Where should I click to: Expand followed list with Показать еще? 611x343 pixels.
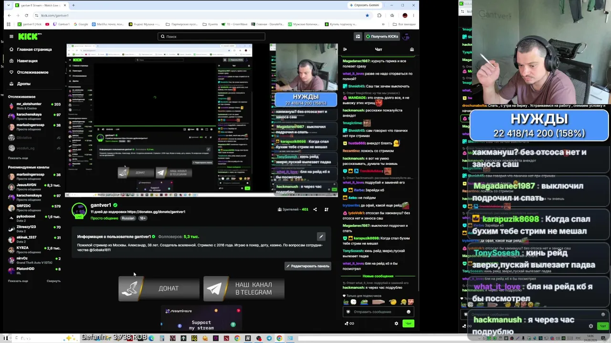click(x=18, y=158)
